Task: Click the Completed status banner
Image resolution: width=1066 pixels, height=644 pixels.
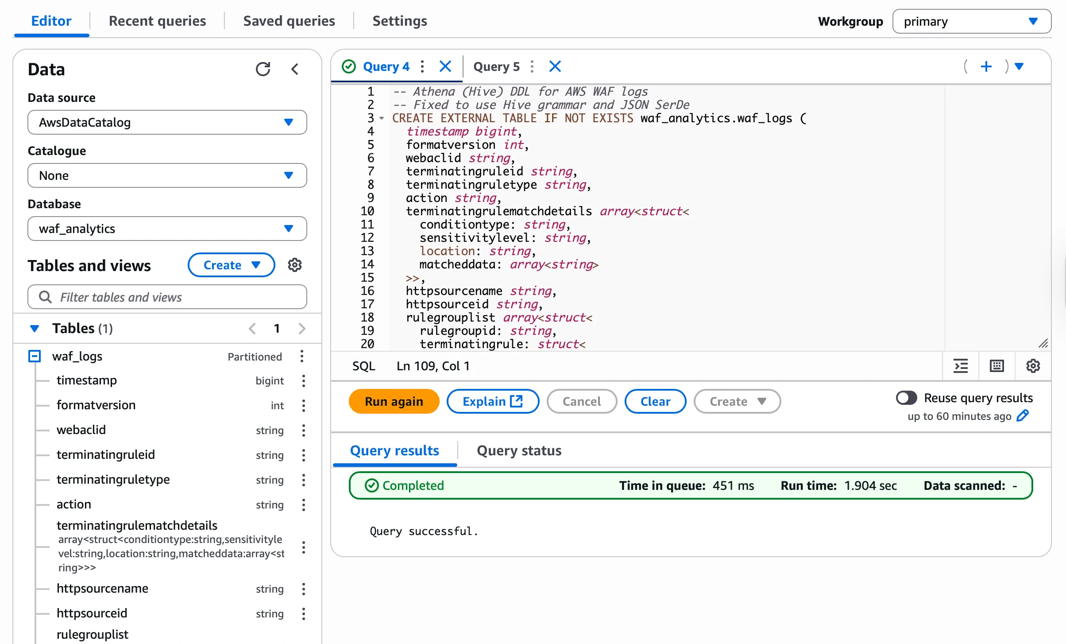Action: (691, 485)
